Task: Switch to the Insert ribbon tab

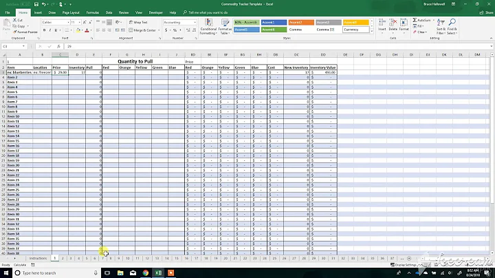Action: [x=38, y=12]
